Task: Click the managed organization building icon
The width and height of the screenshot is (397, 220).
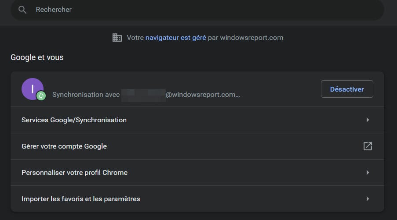Action: pos(117,38)
